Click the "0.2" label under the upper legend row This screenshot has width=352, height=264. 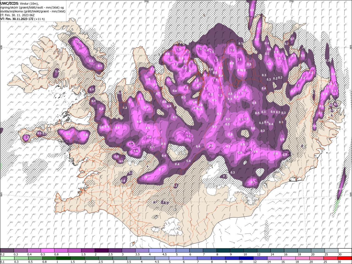(x=2, y=255)
